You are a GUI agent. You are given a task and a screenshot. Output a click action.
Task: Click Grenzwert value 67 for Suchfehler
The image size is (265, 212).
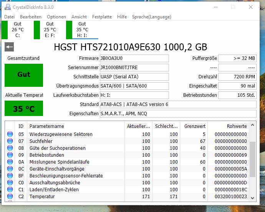coord(202,141)
